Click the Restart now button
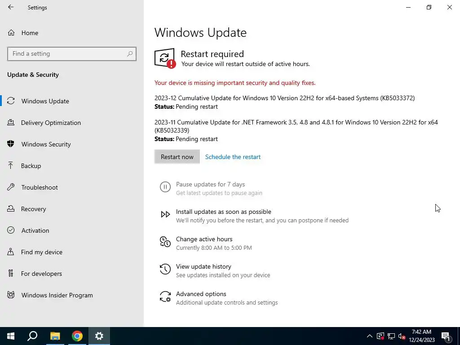 (x=177, y=157)
